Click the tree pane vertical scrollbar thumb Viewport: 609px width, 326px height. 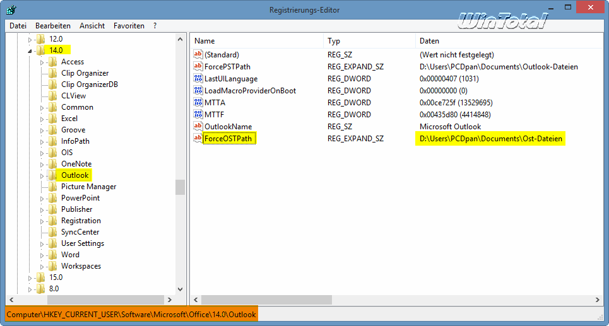180,187
